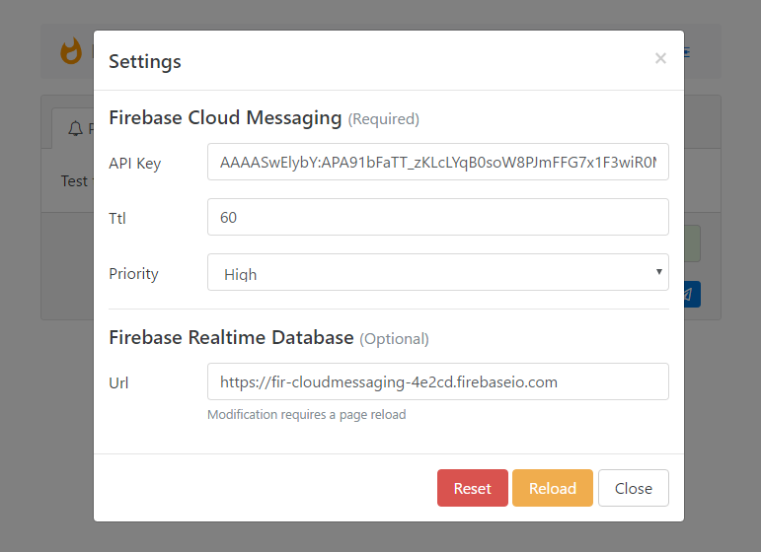The height and width of the screenshot is (552, 761).
Task: Click the 'Firebase Cloud Messaging' heading
Action: (225, 117)
